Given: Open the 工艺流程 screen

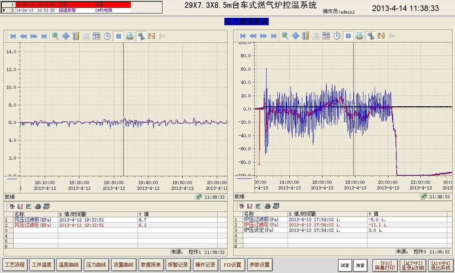Looking at the screenshot, I should [x=15, y=265].
